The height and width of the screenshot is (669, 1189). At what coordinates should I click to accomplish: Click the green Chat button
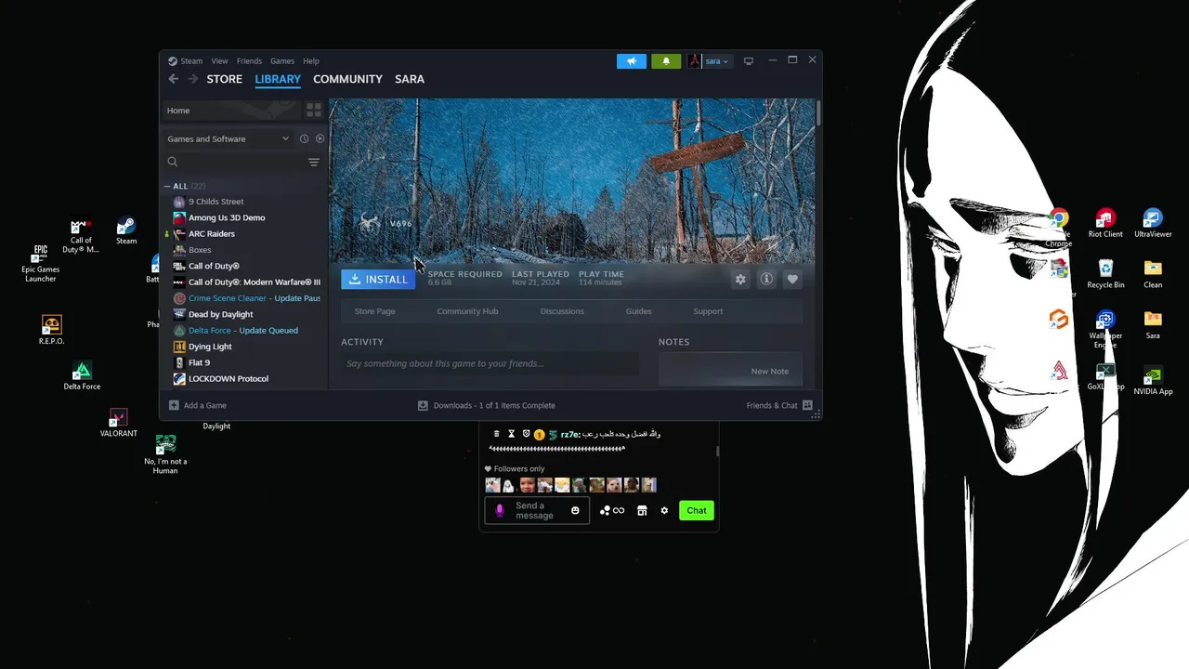(x=697, y=510)
